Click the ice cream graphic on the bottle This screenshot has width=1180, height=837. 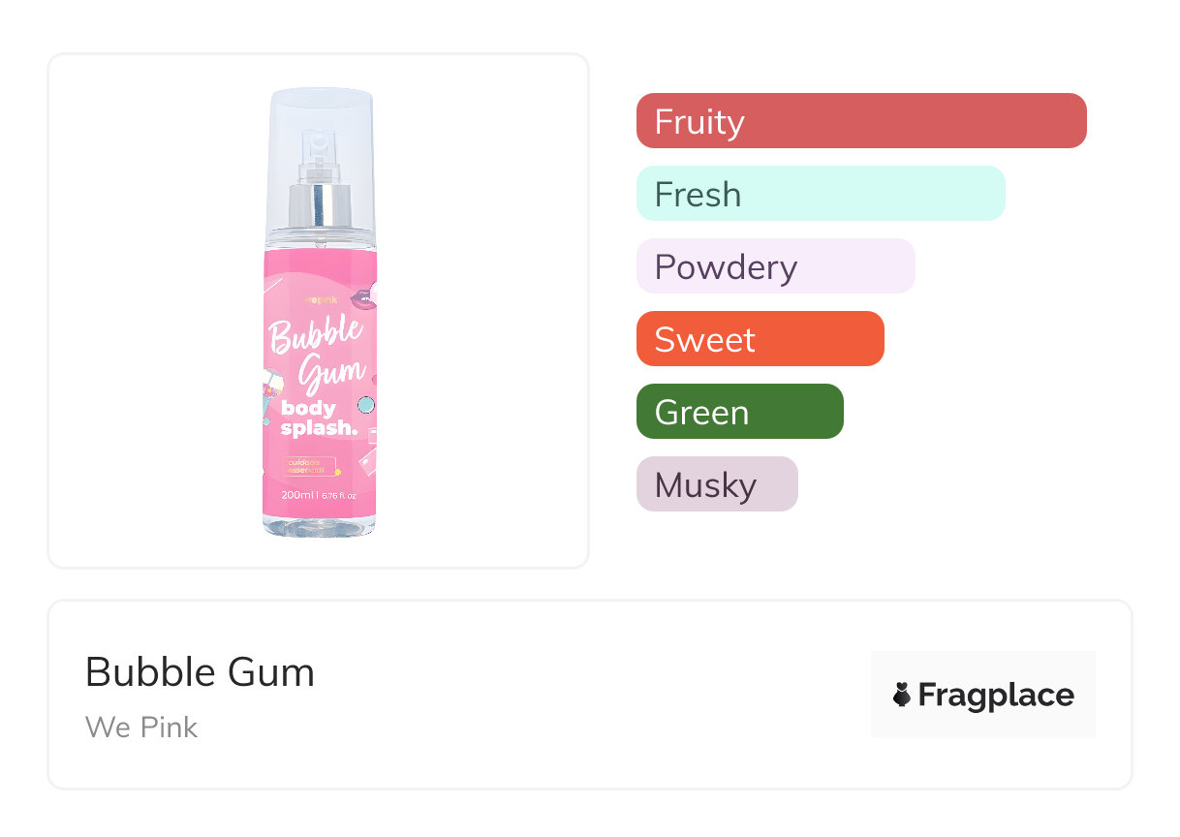[272, 400]
